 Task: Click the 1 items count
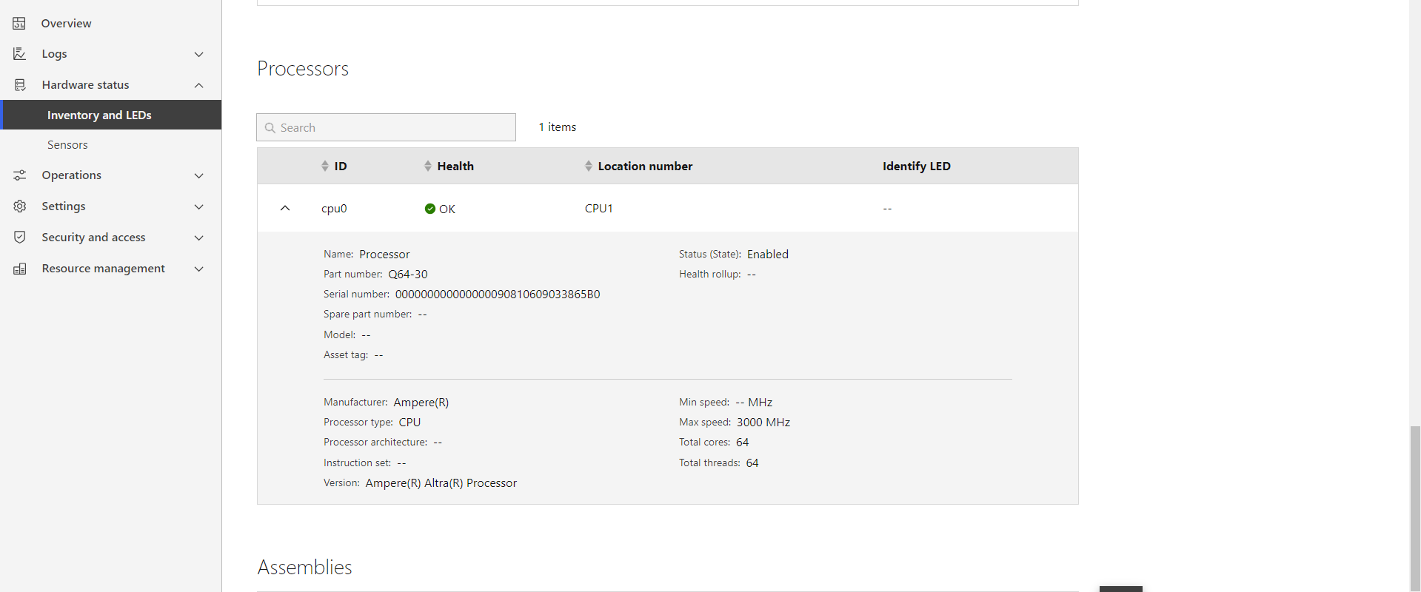coord(558,127)
